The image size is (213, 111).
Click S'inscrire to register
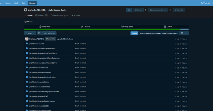point(206,3)
